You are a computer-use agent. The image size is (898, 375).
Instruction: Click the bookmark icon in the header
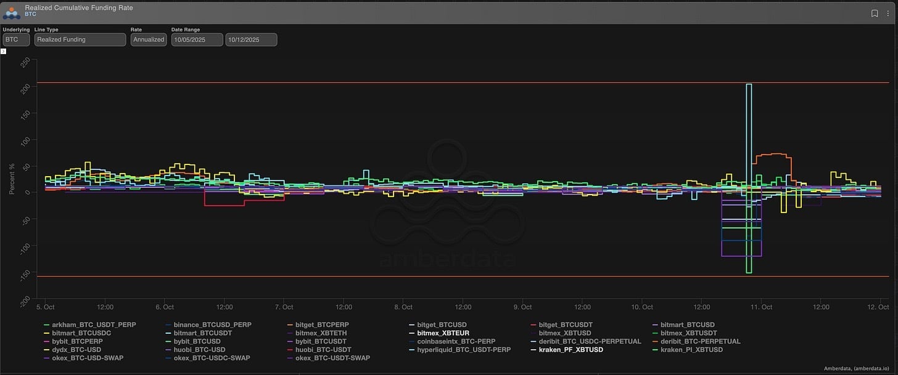[x=874, y=13]
